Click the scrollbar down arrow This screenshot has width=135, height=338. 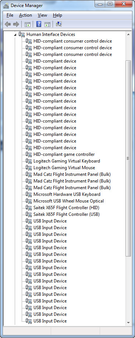[128, 322]
